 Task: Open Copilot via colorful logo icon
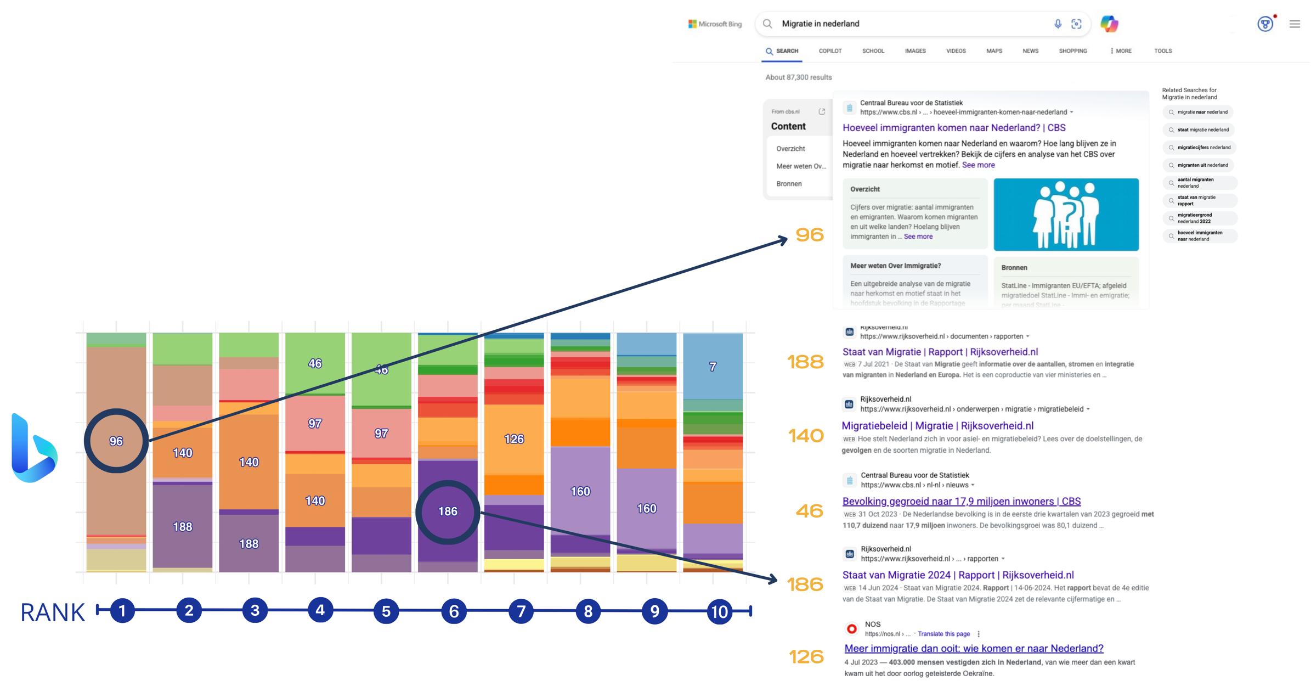pos(1109,24)
